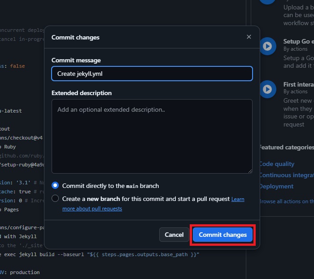Click By actions under Setup Go
The height and width of the screenshot is (279, 314).
[295, 49]
